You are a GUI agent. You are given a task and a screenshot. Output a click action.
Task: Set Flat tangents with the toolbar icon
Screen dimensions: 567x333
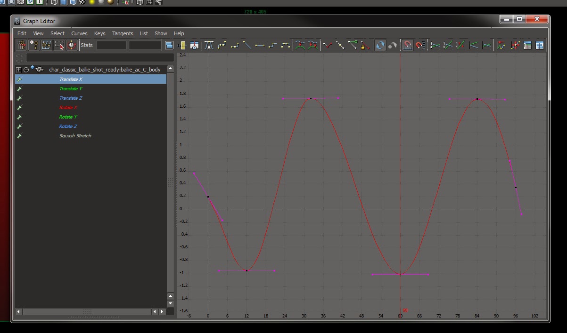pyautogui.click(x=260, y=45)
